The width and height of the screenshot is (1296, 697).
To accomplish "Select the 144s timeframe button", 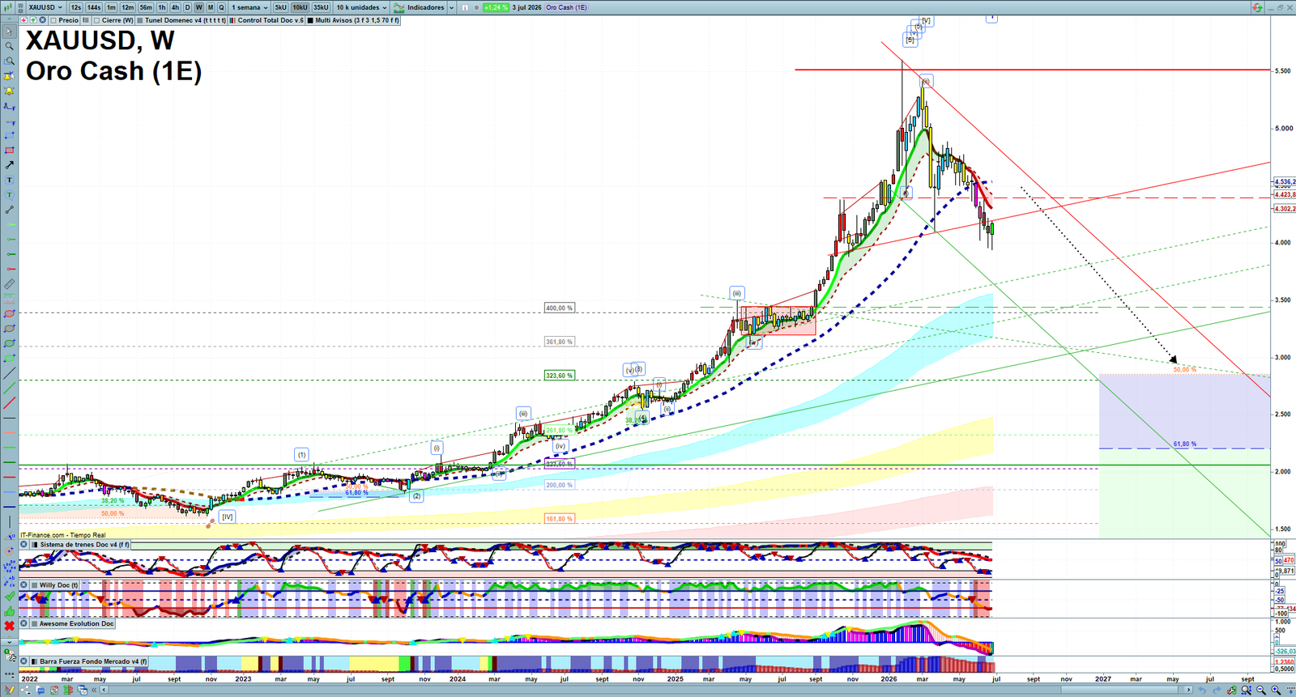I will 94,7.
